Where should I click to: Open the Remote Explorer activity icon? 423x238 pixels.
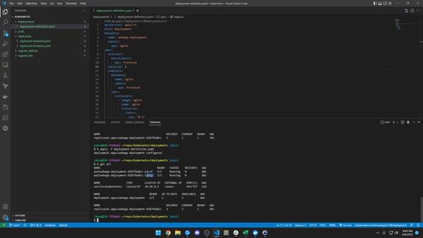5,65
